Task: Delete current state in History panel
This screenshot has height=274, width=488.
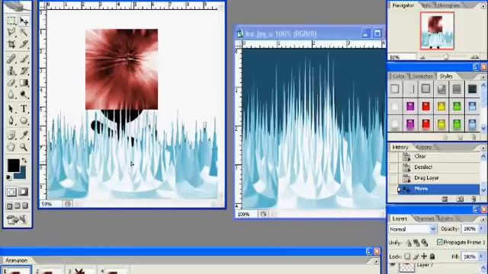Action: 474,199
